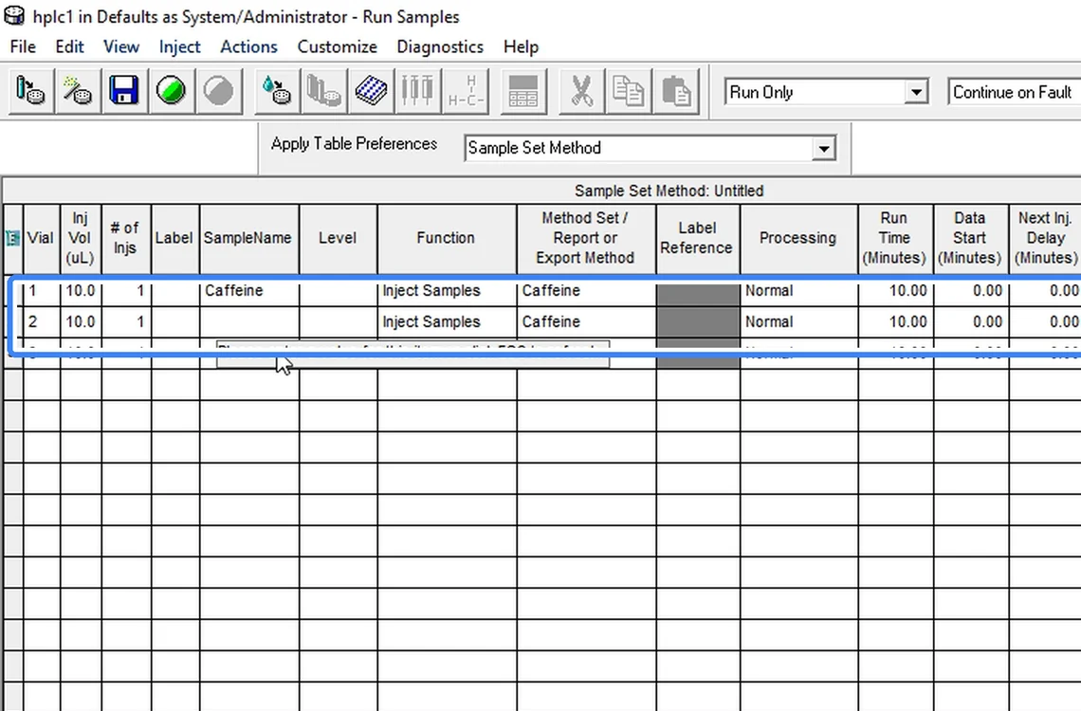Open the Actions menu

coord(248,46)
